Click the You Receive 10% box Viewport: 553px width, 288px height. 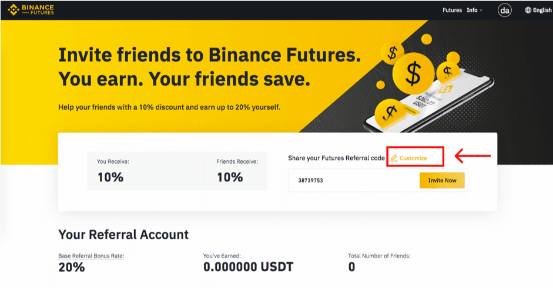(x=145, y=171)
